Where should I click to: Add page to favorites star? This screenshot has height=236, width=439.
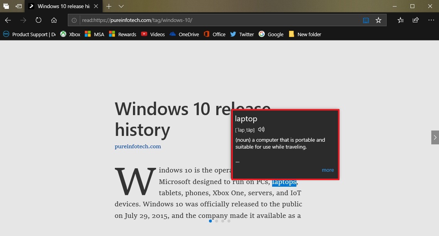point(378,20)
